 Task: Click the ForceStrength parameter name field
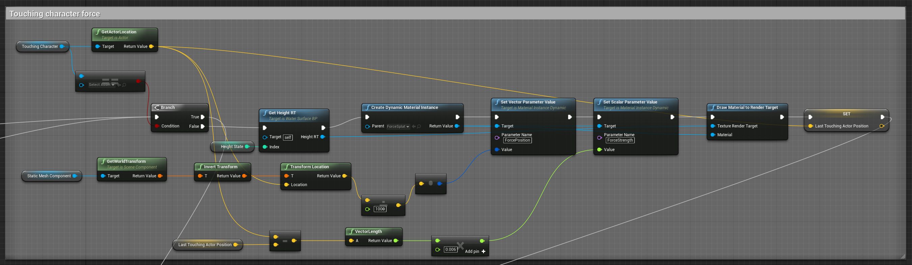click(x=620, y=141)
